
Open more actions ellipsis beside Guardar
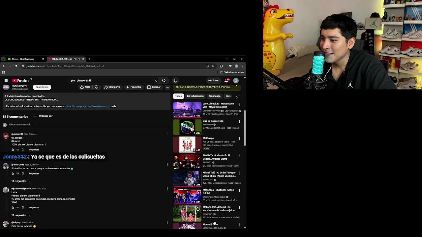(x=167, y=87)
